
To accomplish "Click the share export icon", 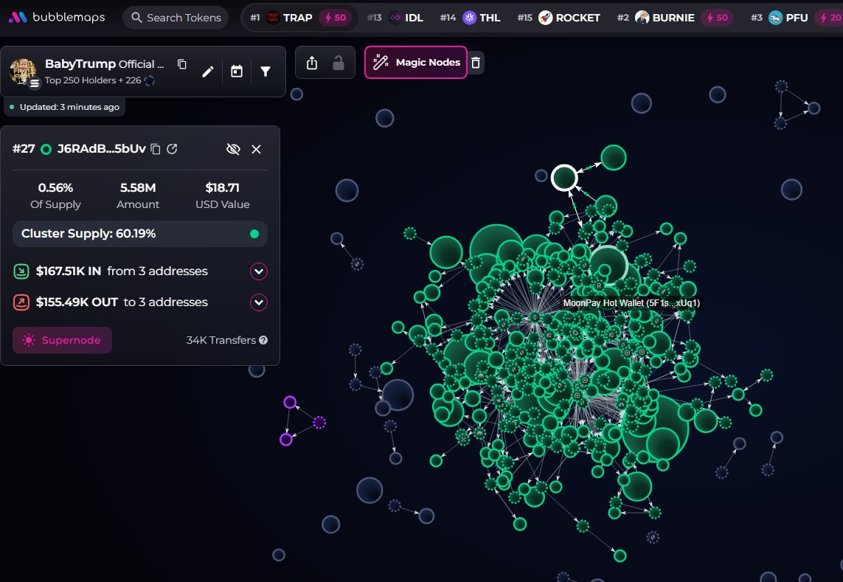I will pyautogui.click(x=312, y=63).
